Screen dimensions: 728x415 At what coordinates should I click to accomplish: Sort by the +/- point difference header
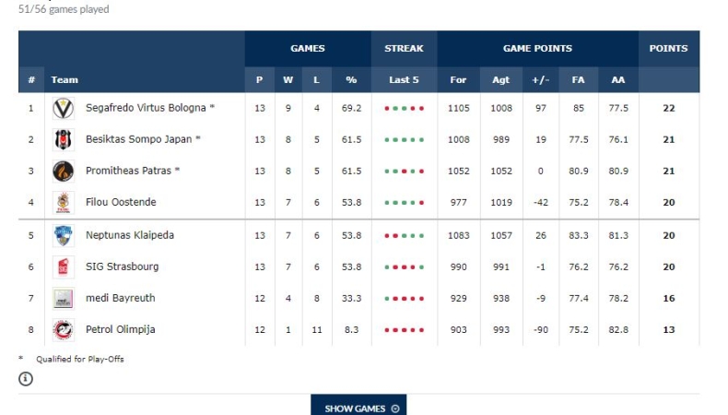[x=541, y=80]
